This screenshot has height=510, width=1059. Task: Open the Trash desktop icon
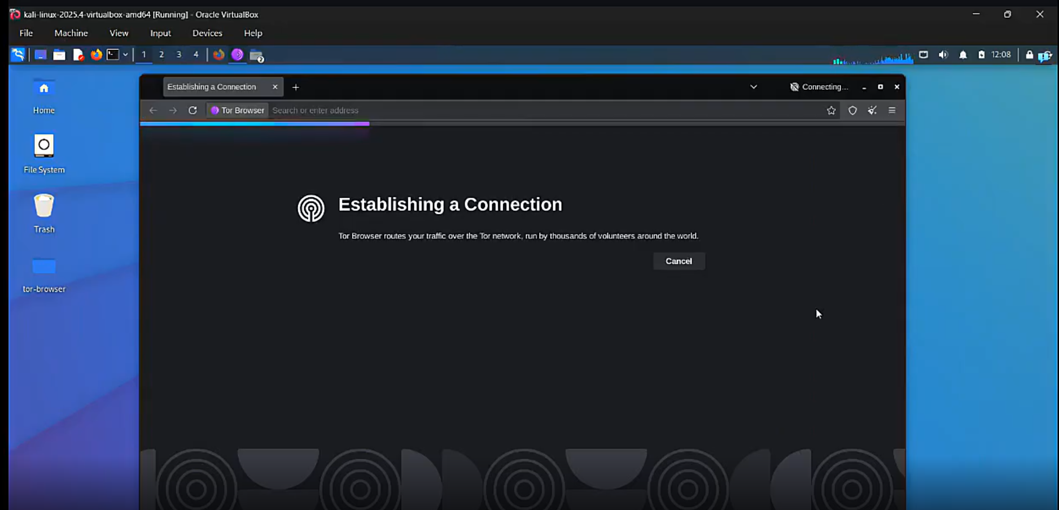pos(44,213)
